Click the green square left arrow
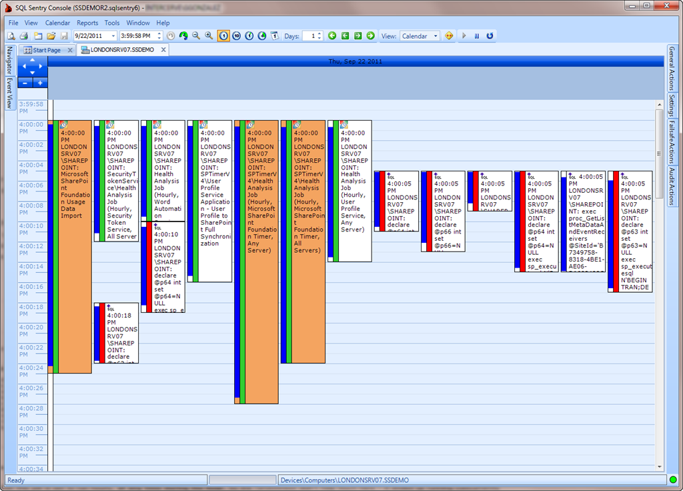683x491 pixels. pos(345,36)
